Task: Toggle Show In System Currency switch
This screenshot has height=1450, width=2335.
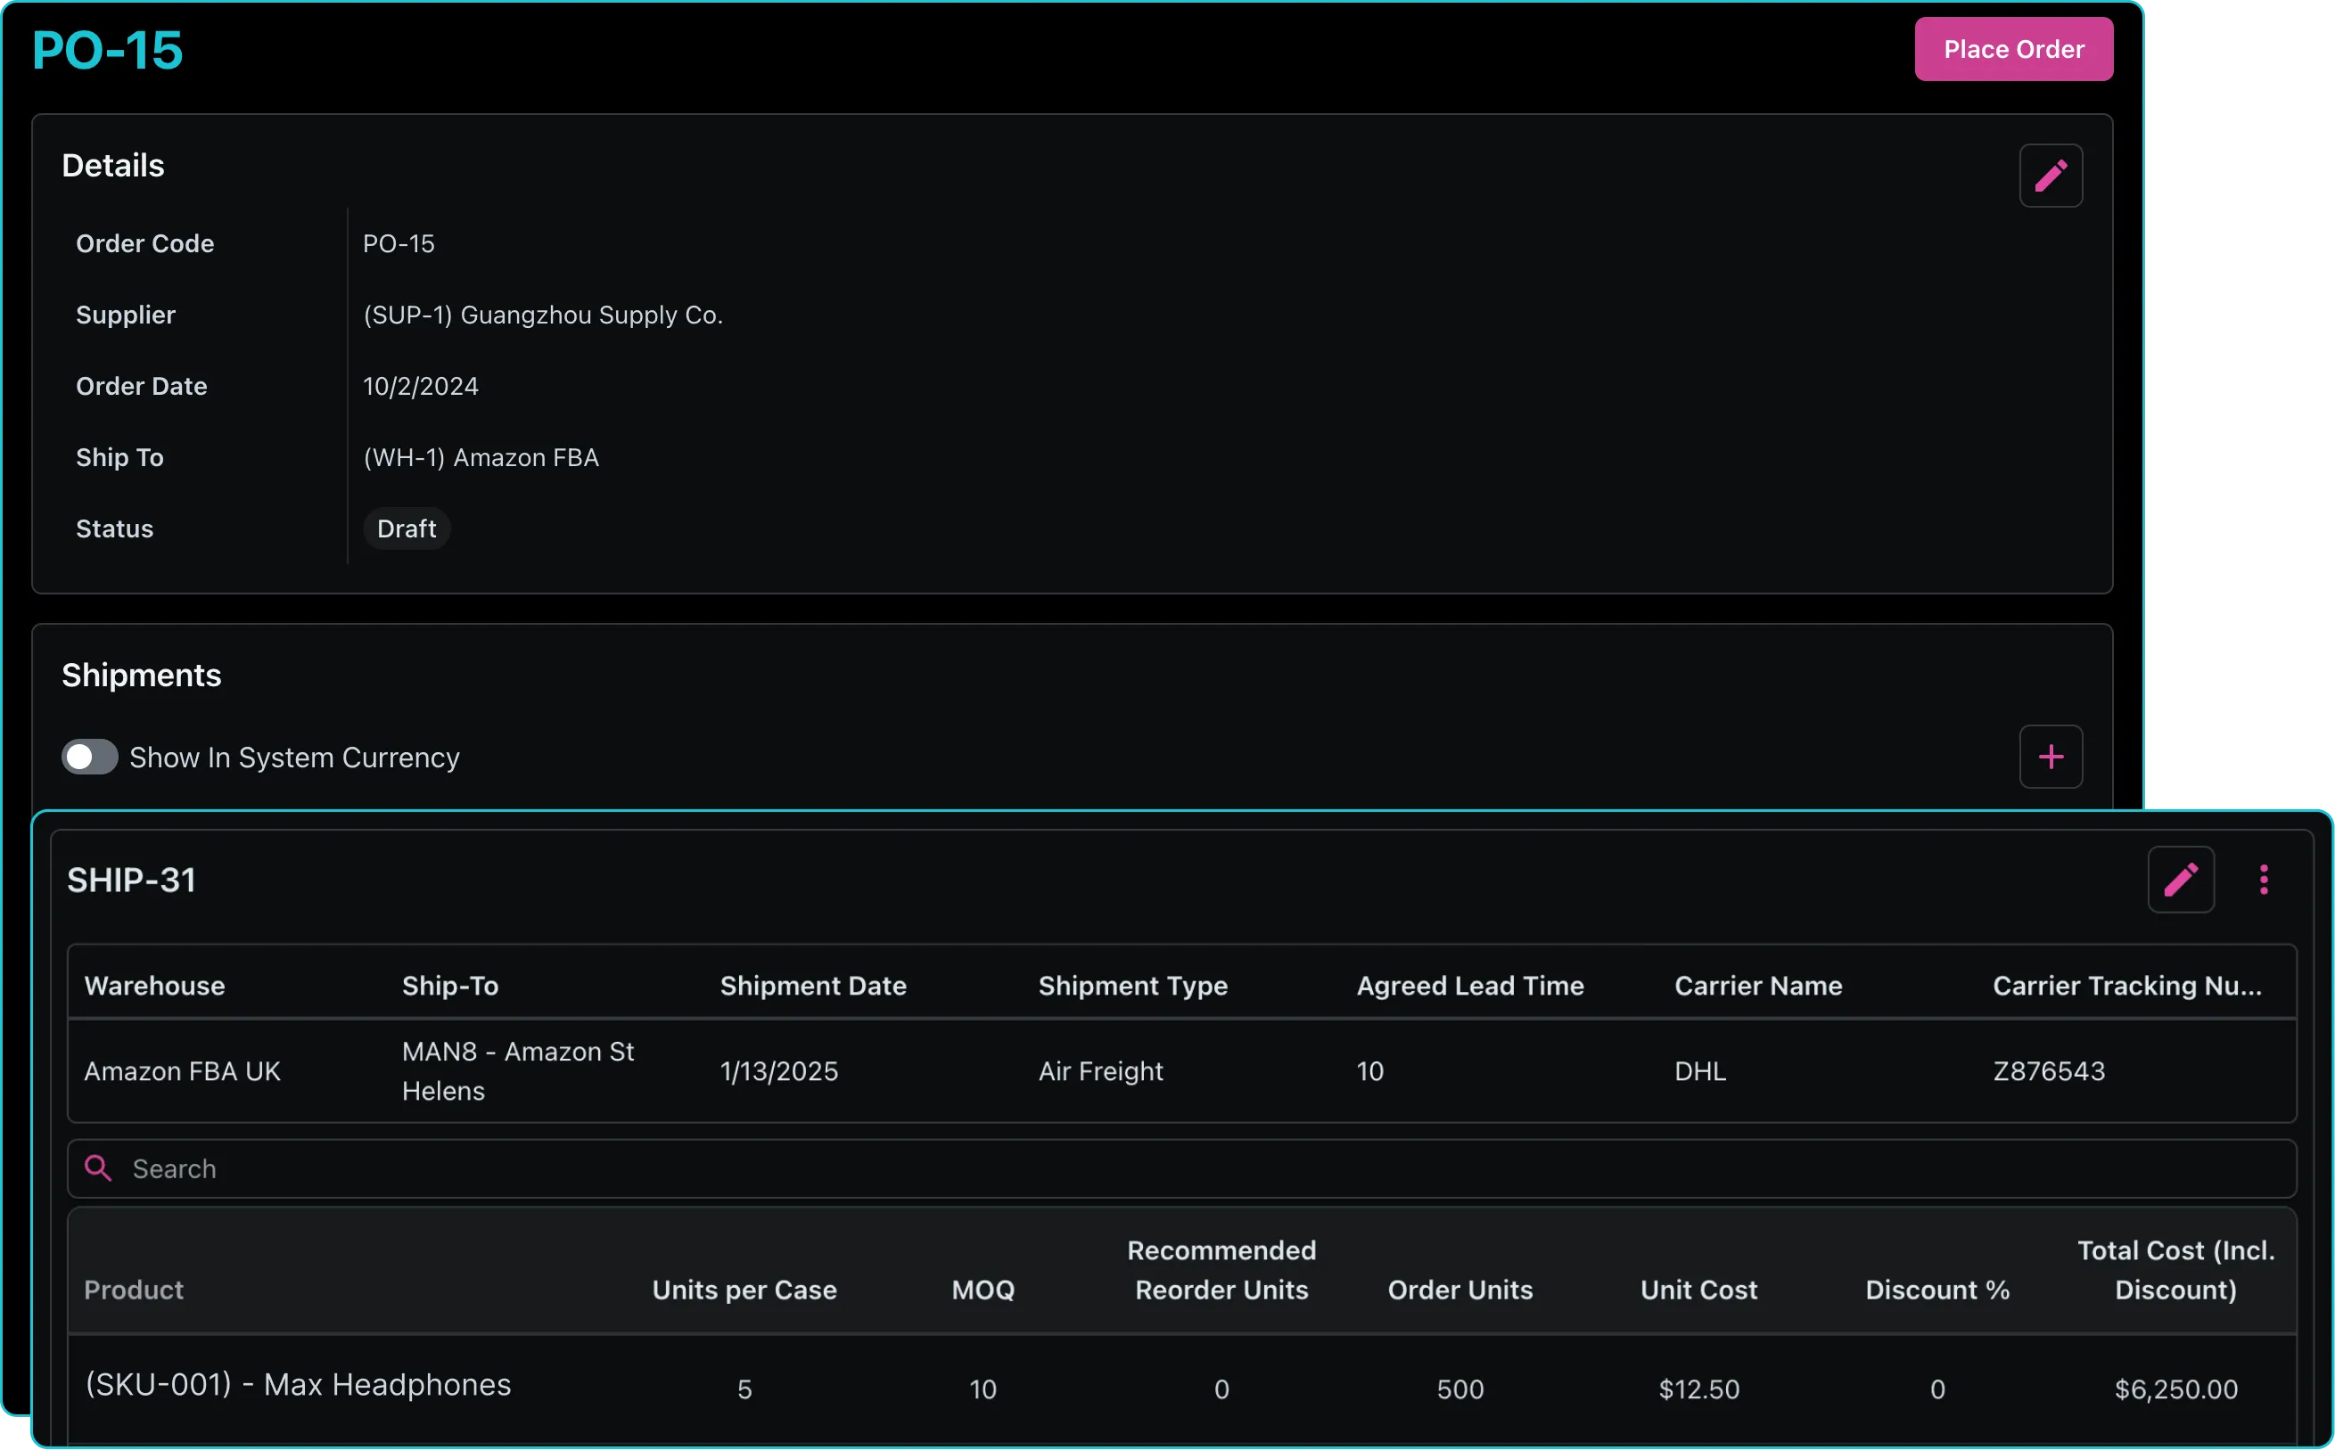Action: [90, 757]
